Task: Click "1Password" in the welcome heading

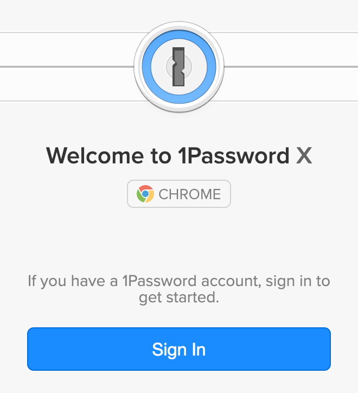Action: (234, 156)
